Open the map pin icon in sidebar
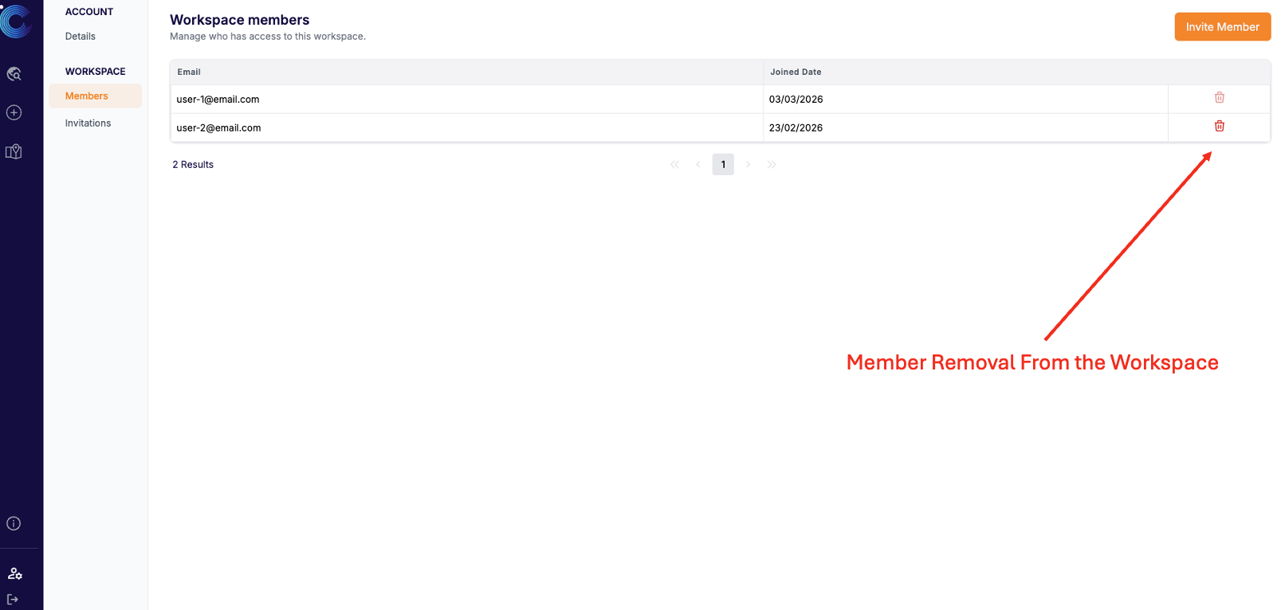The width and height of the screenshot is (1281, 610). click(14, 151)
